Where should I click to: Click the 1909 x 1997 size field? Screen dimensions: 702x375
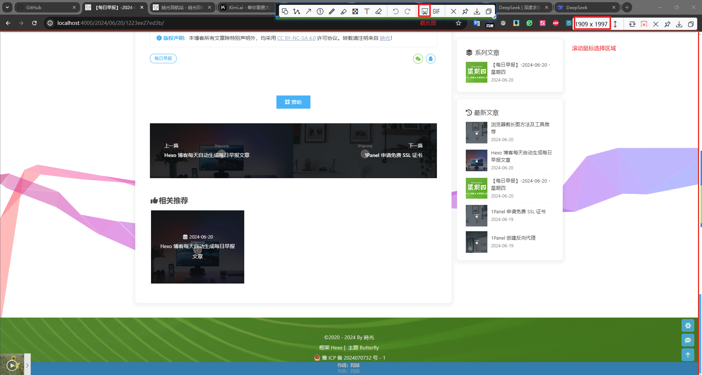tap(592, 24)
